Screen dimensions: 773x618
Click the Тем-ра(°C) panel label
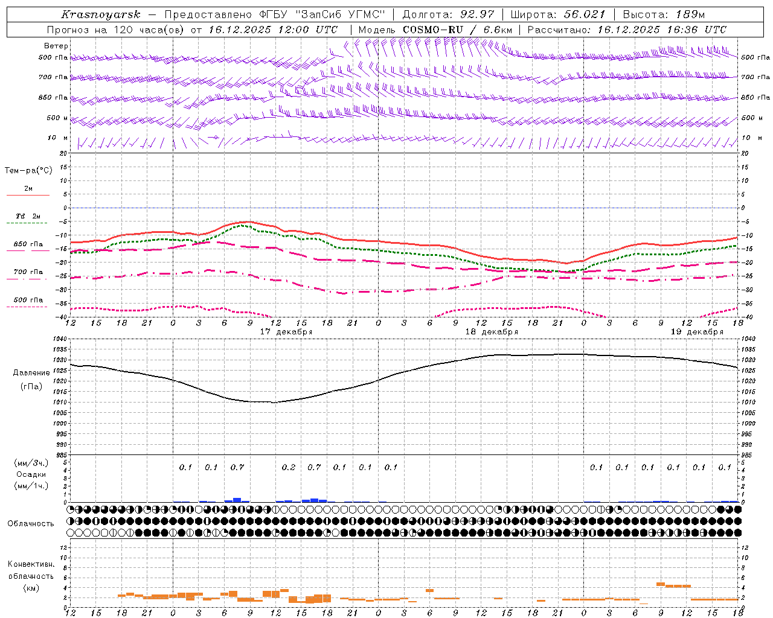click(28, 171)
